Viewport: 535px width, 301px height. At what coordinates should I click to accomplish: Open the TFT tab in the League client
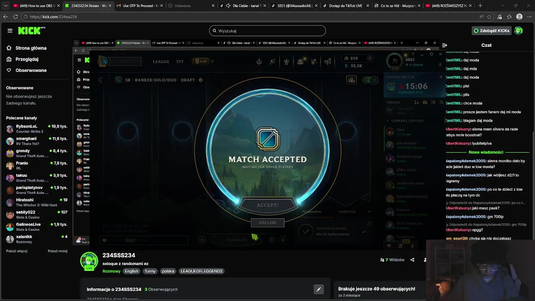(x=180, y=61)
